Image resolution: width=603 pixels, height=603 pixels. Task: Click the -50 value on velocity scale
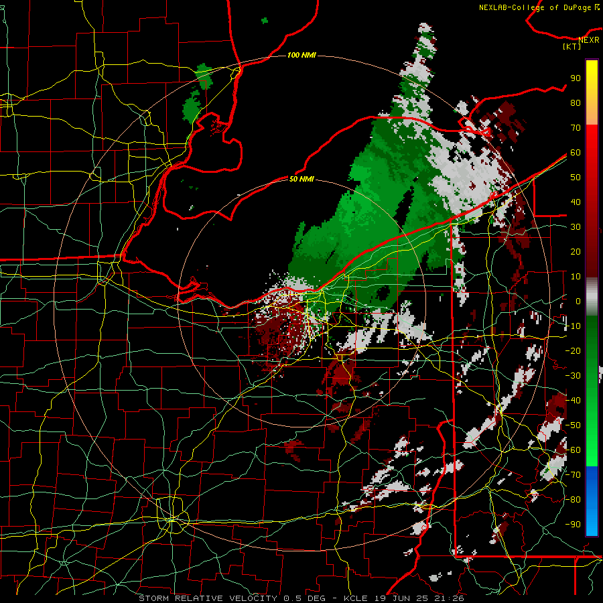[x=573, y=425]
